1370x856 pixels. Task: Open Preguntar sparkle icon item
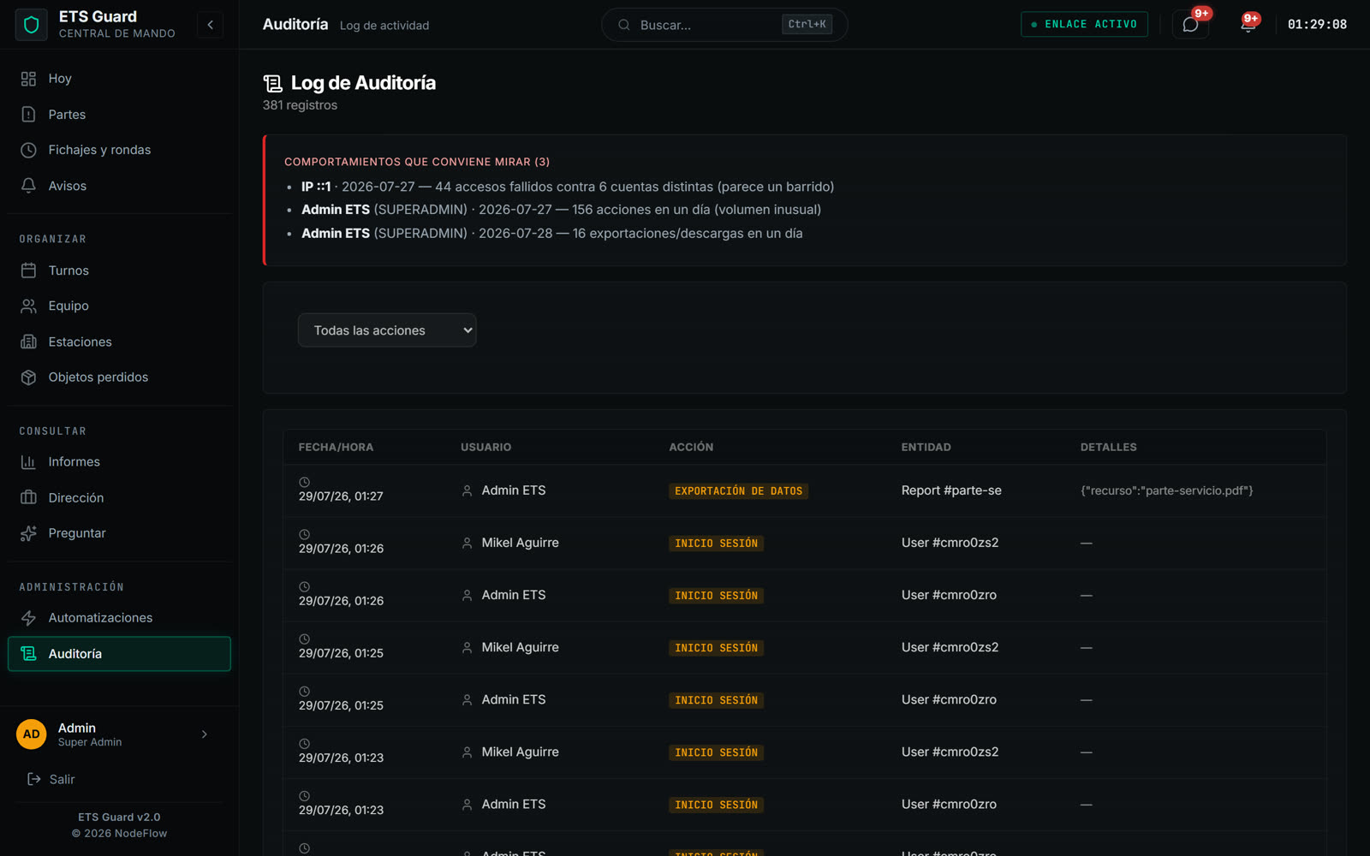pos(28,533)
